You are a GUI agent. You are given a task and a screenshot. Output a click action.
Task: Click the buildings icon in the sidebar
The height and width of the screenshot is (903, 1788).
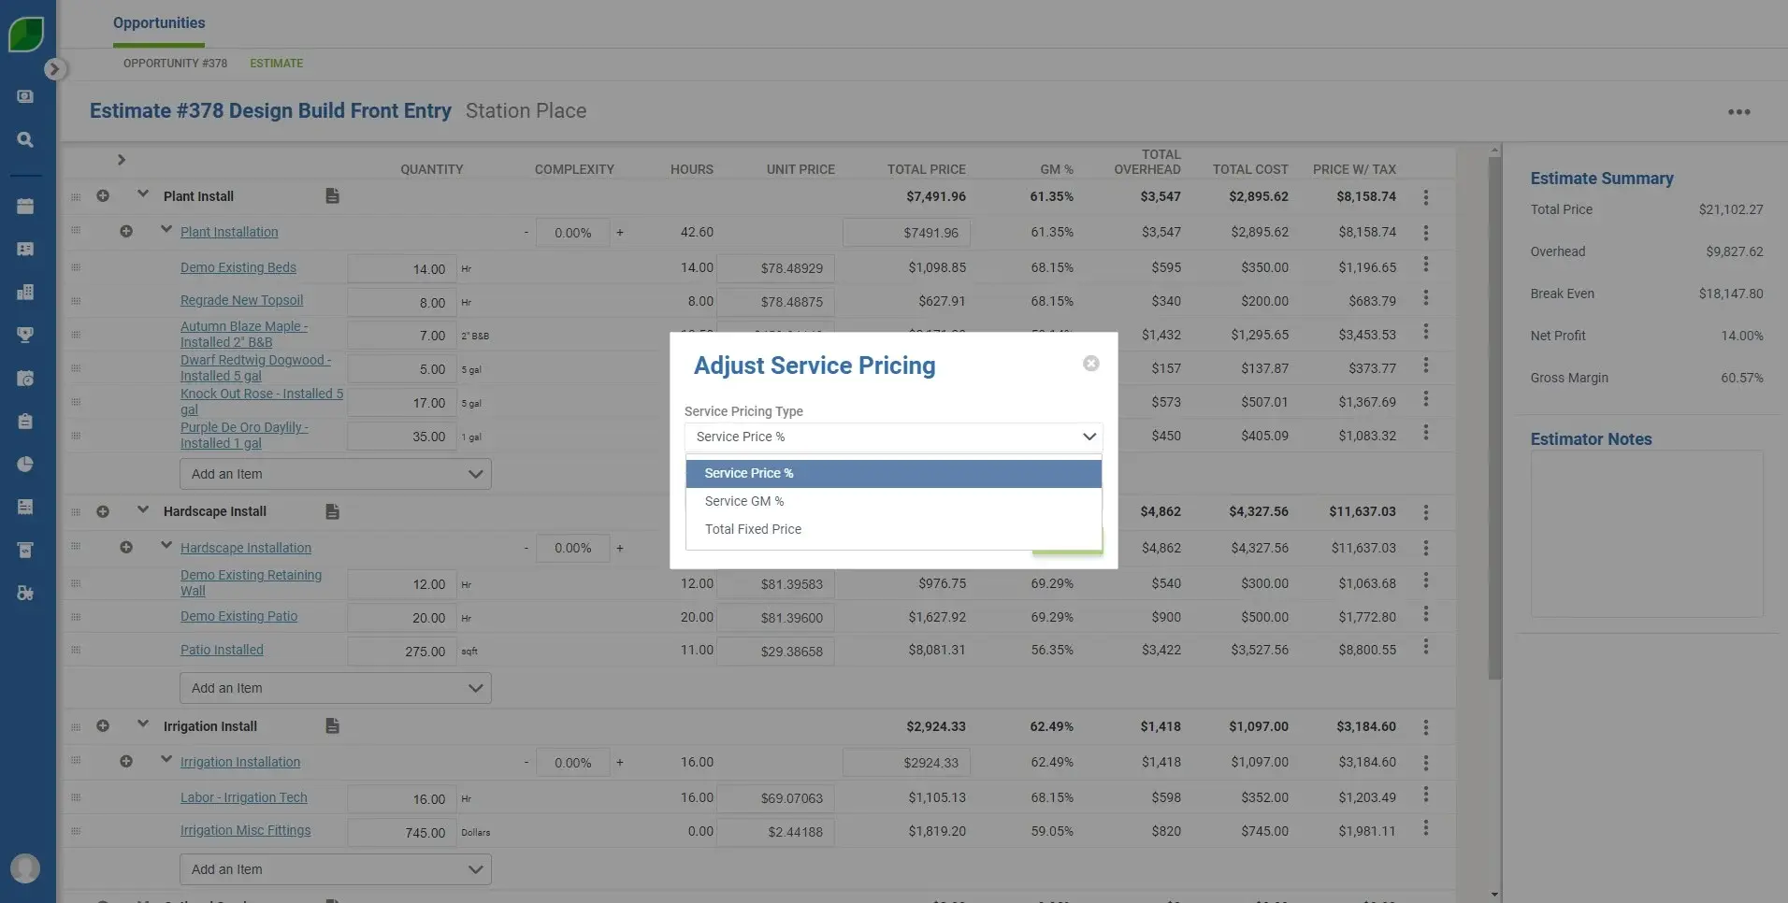(x=24, y=291)
